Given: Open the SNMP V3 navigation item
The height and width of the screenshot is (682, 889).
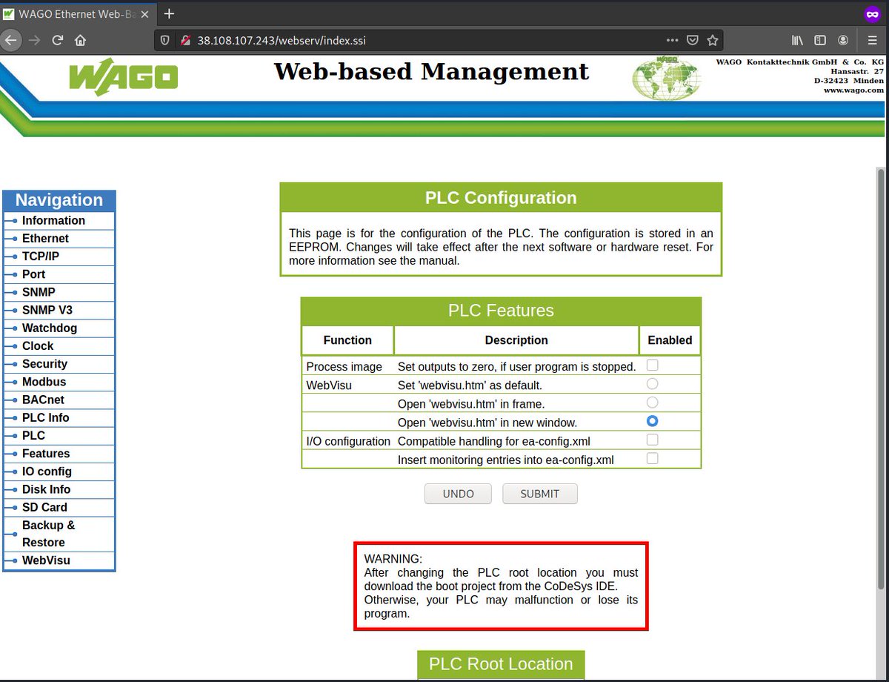Looking at the screenshot, I should [47, 310].
